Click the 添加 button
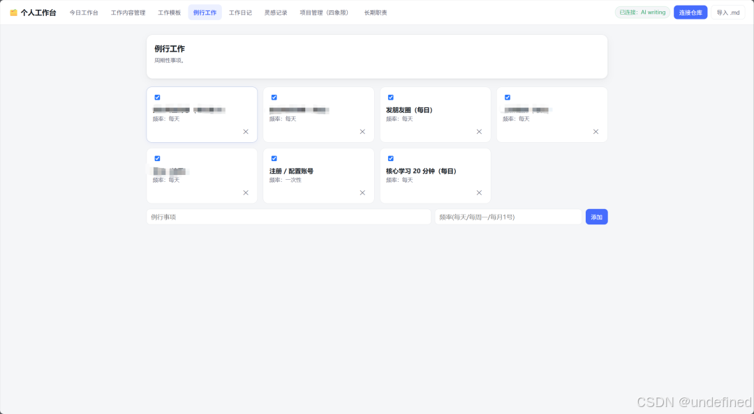This screenshot has height=414, width=754. tap(597, 217)
